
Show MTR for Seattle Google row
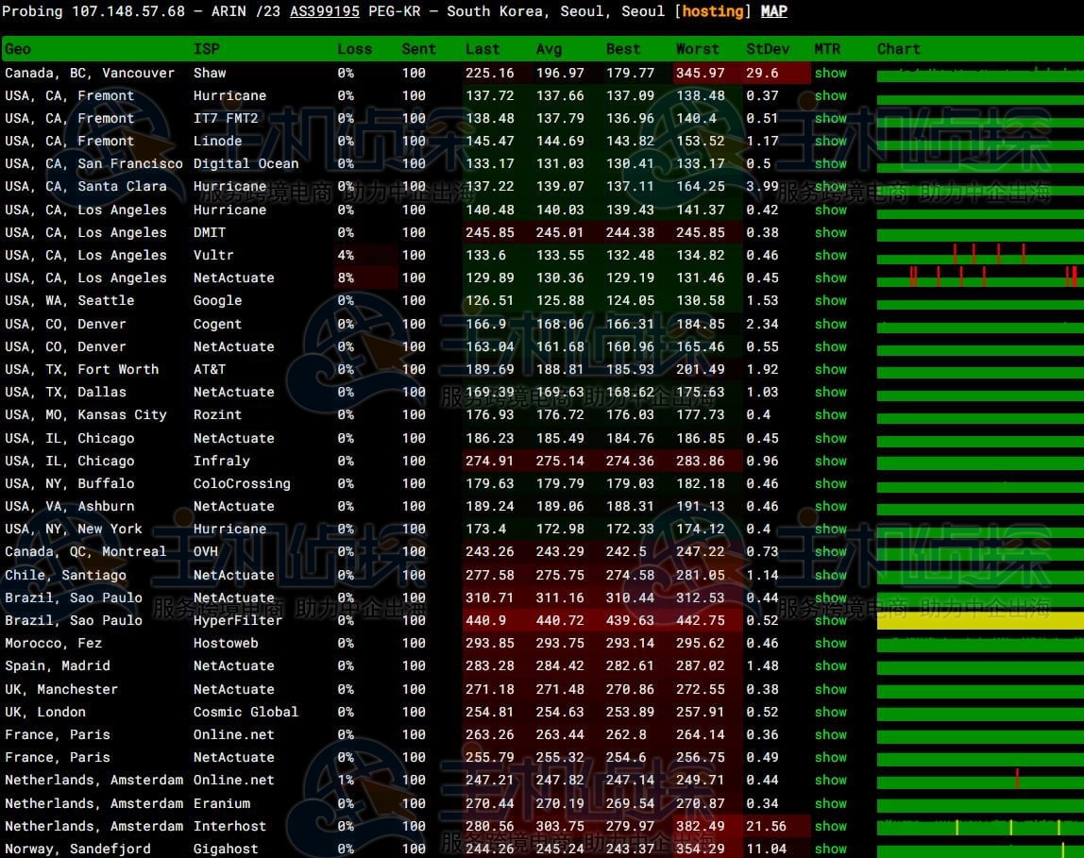[830, 300]
